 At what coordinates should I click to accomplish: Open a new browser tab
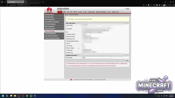(x=43, y=2)
